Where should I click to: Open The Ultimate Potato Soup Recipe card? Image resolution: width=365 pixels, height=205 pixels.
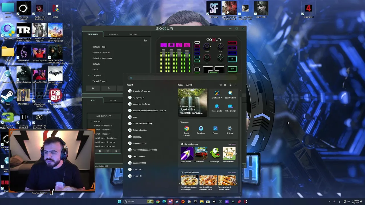[189, 183]
